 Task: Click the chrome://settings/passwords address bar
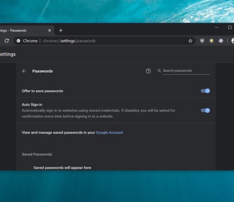104,41
